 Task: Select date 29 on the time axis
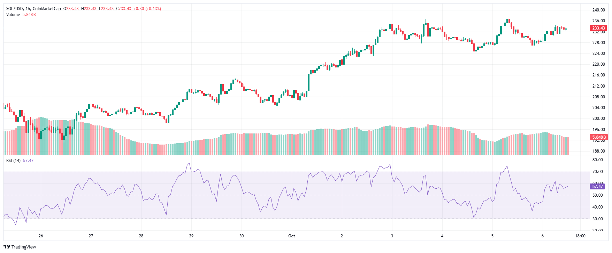pyautogui.click(x=191, y=236)
